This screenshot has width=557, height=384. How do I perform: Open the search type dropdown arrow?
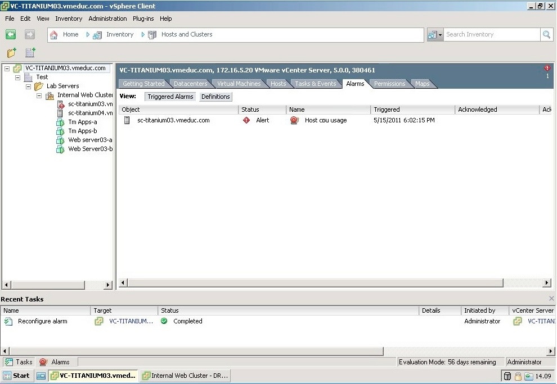pyautogui.click(x=440, y=35)
